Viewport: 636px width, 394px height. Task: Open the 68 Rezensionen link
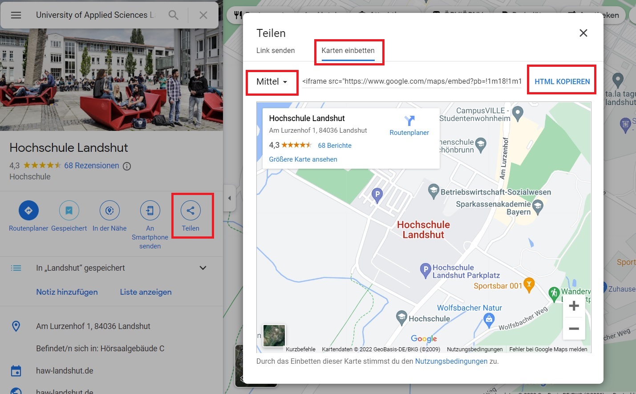click(92, 166)
